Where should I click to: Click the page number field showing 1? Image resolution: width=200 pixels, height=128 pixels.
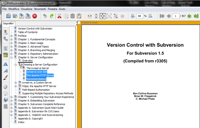pyautogui.click(x=176, y=16)
